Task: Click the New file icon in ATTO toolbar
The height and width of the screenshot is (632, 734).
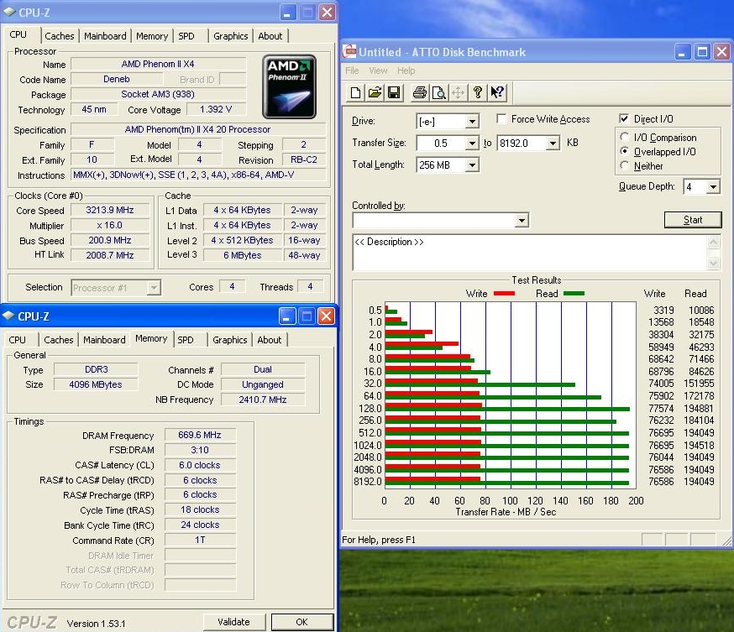Action: click(355, 92)
